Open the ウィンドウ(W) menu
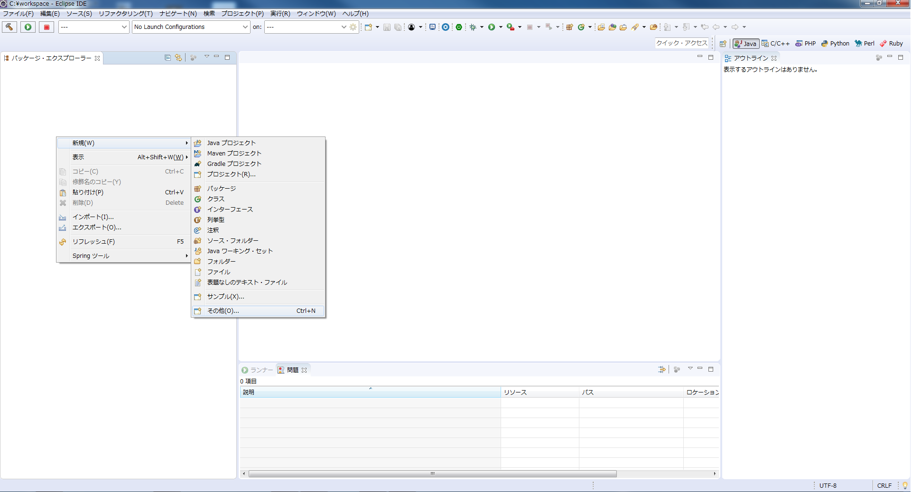The height and width of the screenshot is (492, 912). [316, 14]
